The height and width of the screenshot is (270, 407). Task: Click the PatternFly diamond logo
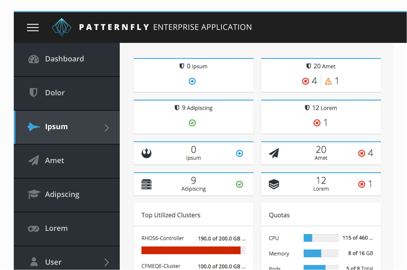[x=61, y=27]
